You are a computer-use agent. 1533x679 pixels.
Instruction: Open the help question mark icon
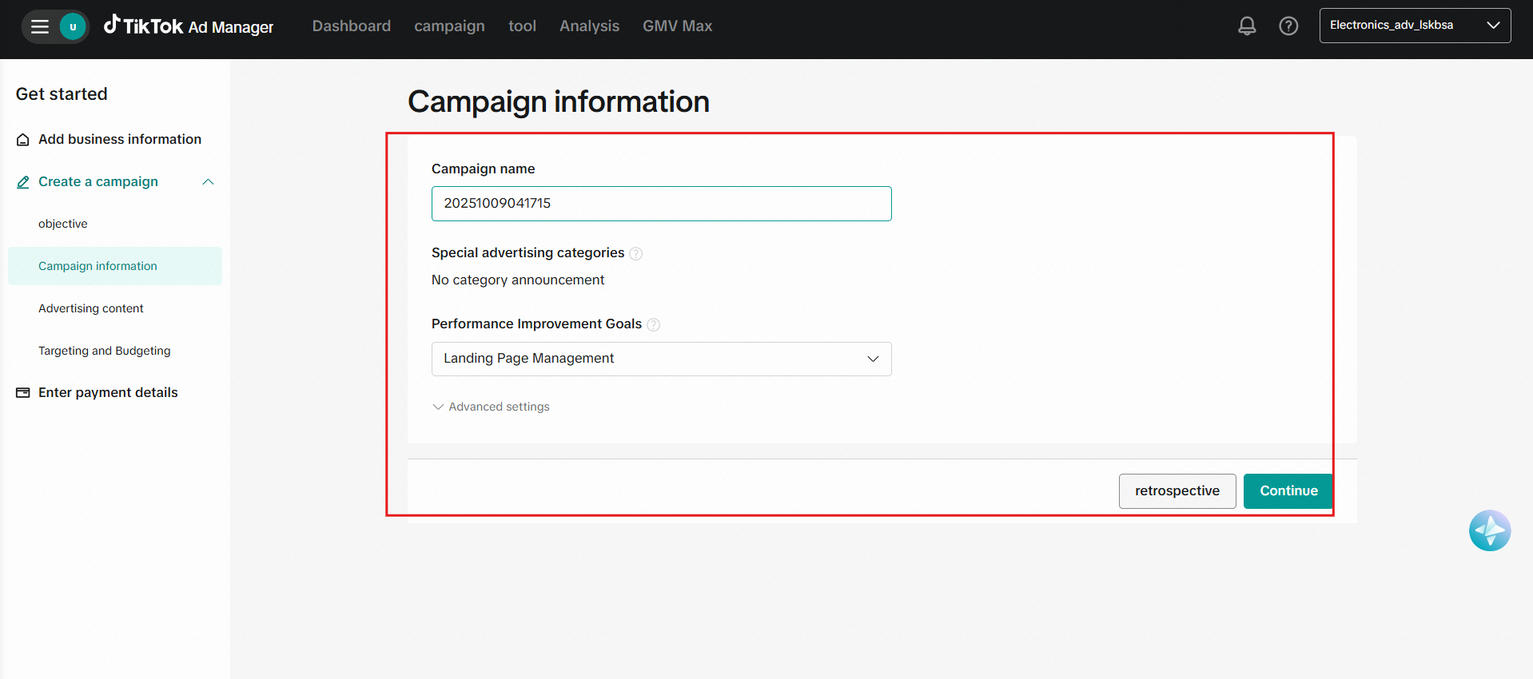tap(1288, 26)
